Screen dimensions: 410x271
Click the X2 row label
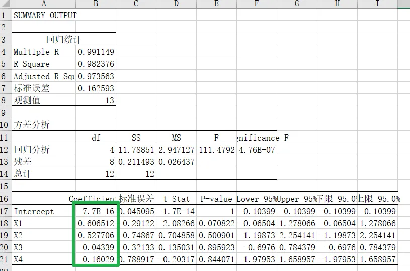point(44,235)
